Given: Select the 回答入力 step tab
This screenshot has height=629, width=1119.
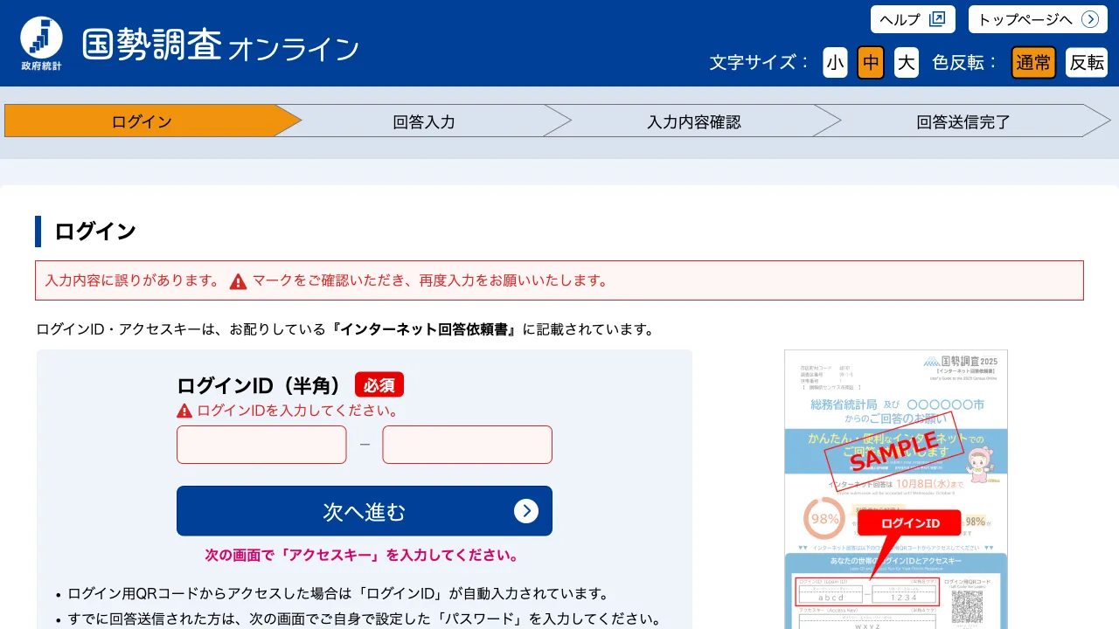Looking at the screenshot, I should 423,121.
